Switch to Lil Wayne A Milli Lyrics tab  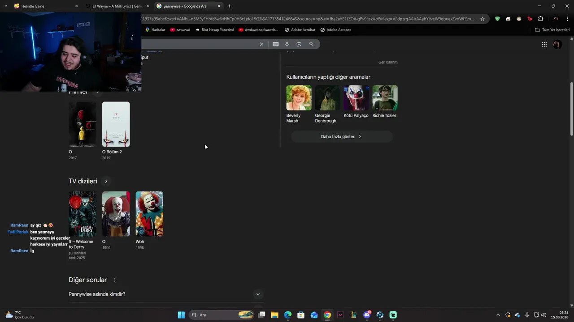point(117,6)
